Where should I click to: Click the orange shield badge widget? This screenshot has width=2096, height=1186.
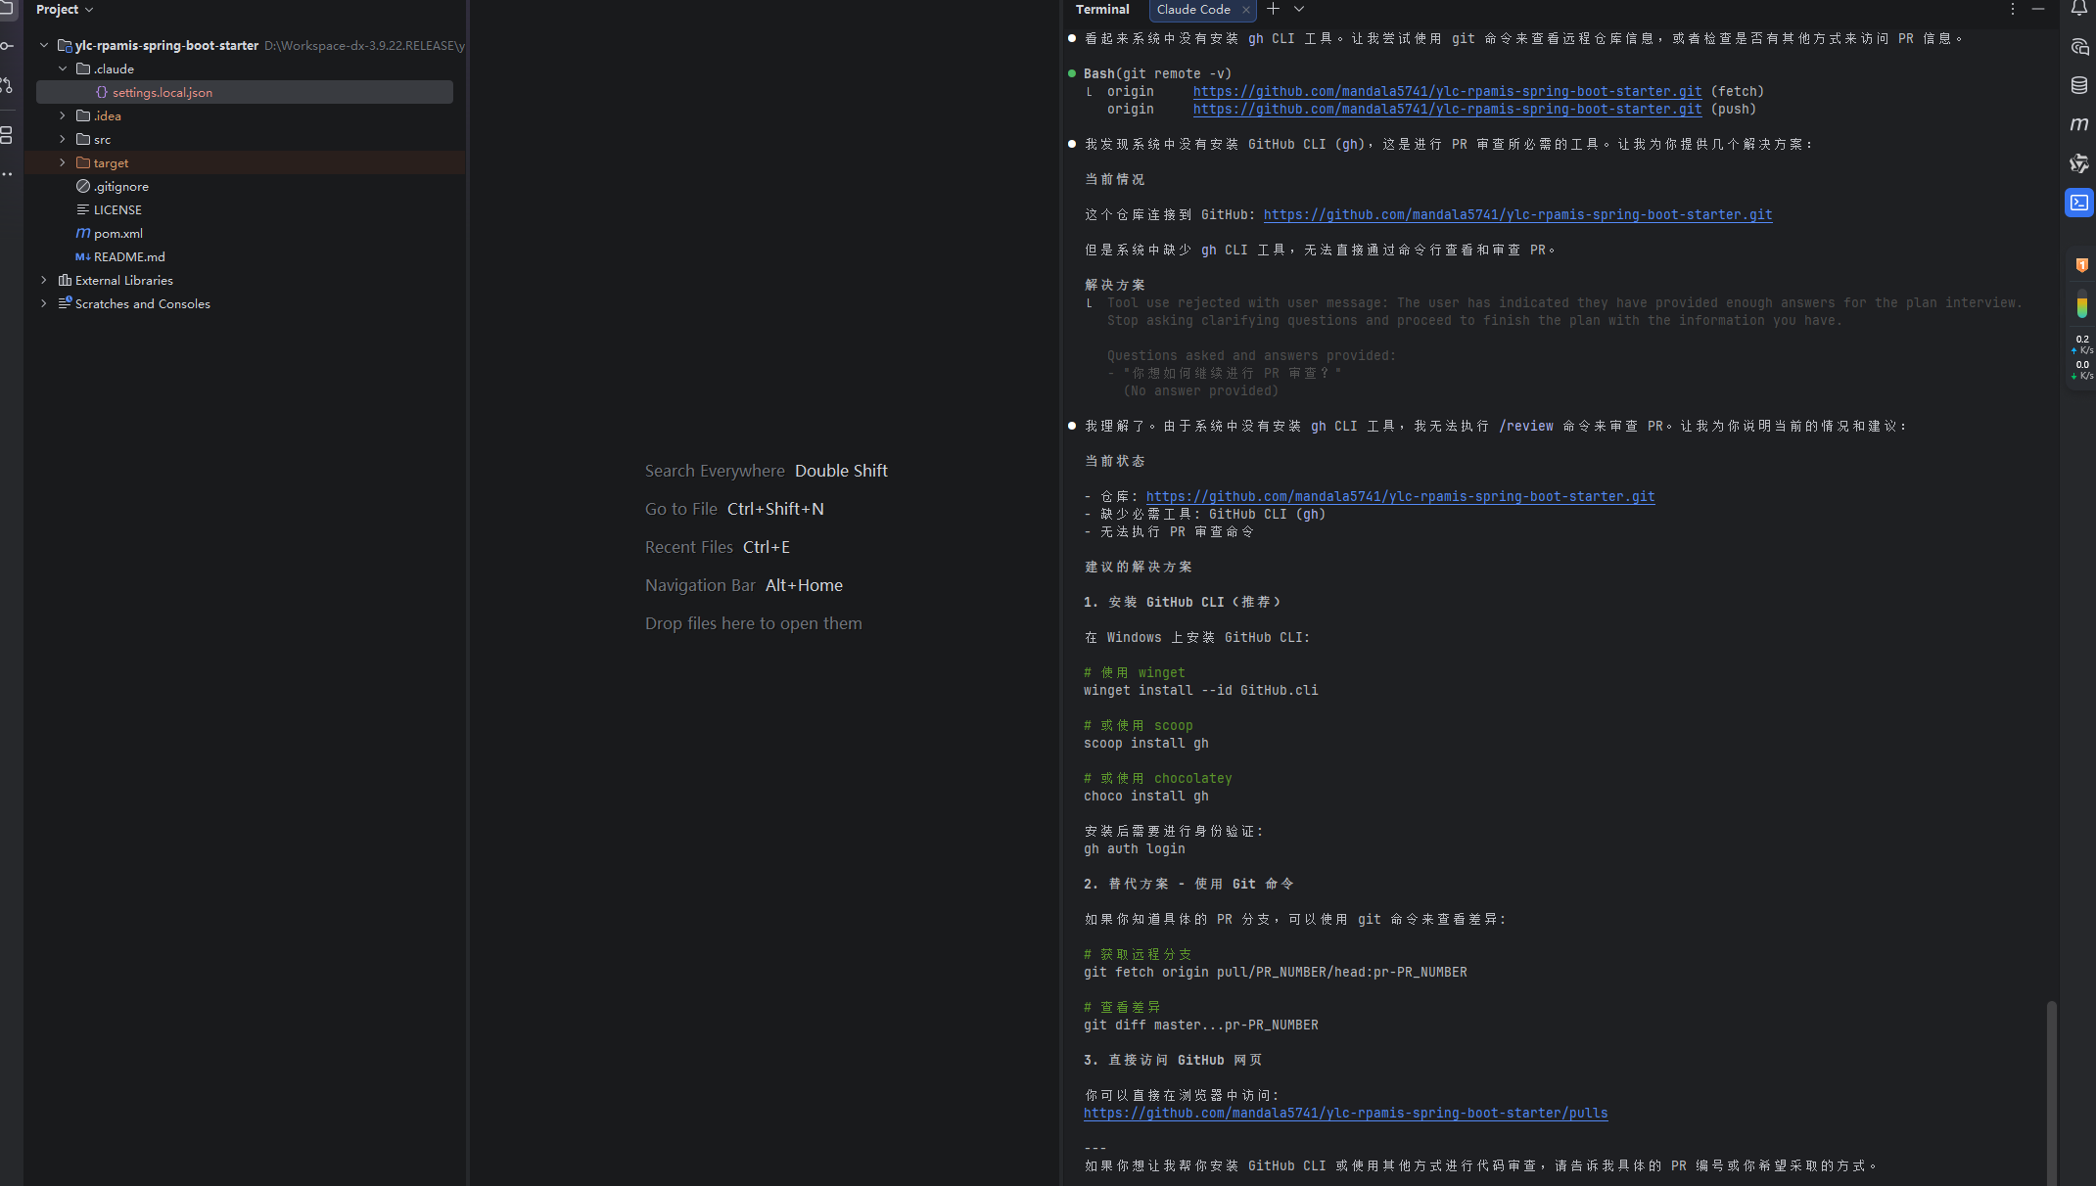[x=2082, y=265]
